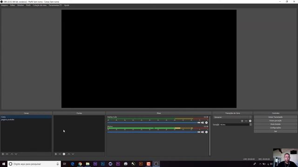Click OBS Studio icon on taskbar
This screenshot has width=298, height=167.
point(156,164)
